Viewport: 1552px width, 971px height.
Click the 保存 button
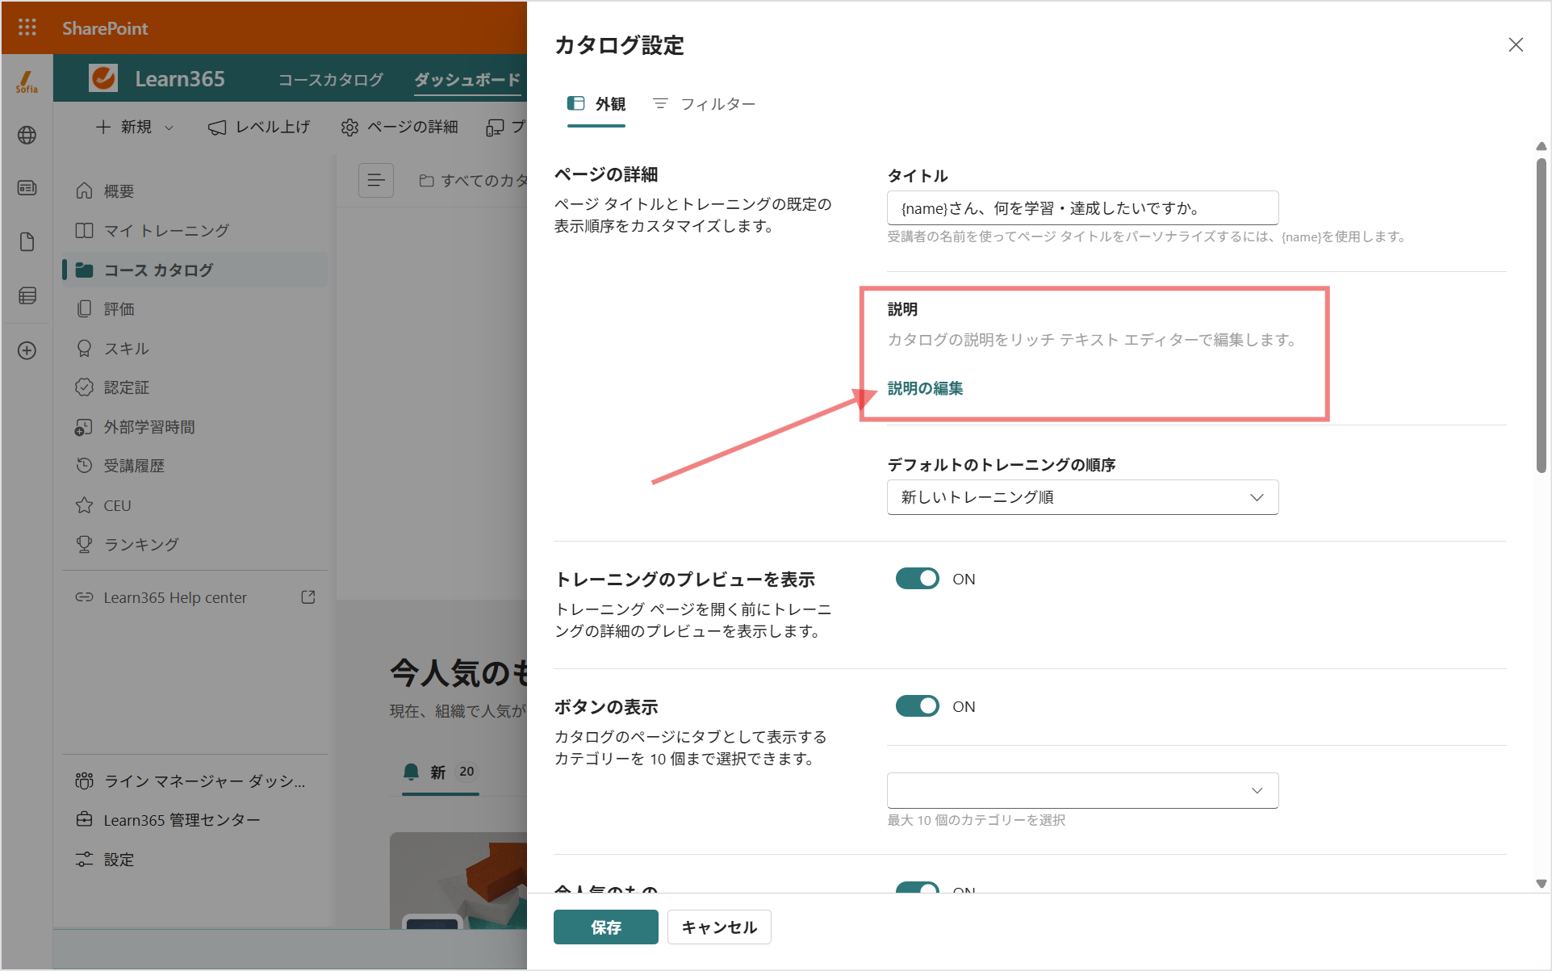click(x=606, y=927)
